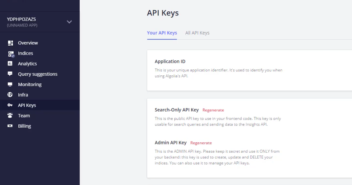The width and height of the screenshot is (352, 185).
Task: Click the API Keys key icon
Action: (10, 105)
